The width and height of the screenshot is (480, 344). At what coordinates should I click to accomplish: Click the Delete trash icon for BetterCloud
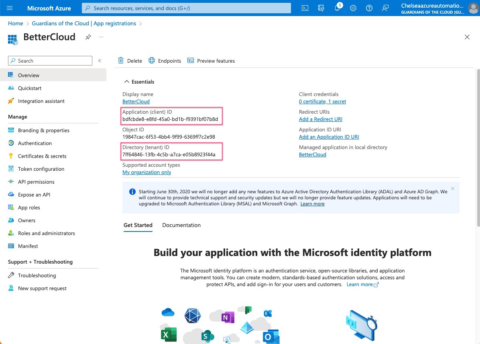(130, 61)
